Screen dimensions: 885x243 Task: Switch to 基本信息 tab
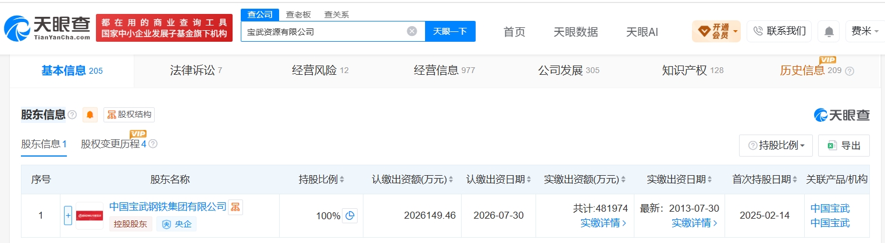coord(72,71)
